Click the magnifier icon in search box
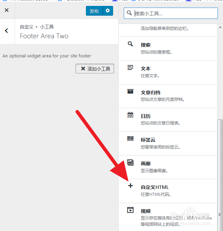 (129, 13)
